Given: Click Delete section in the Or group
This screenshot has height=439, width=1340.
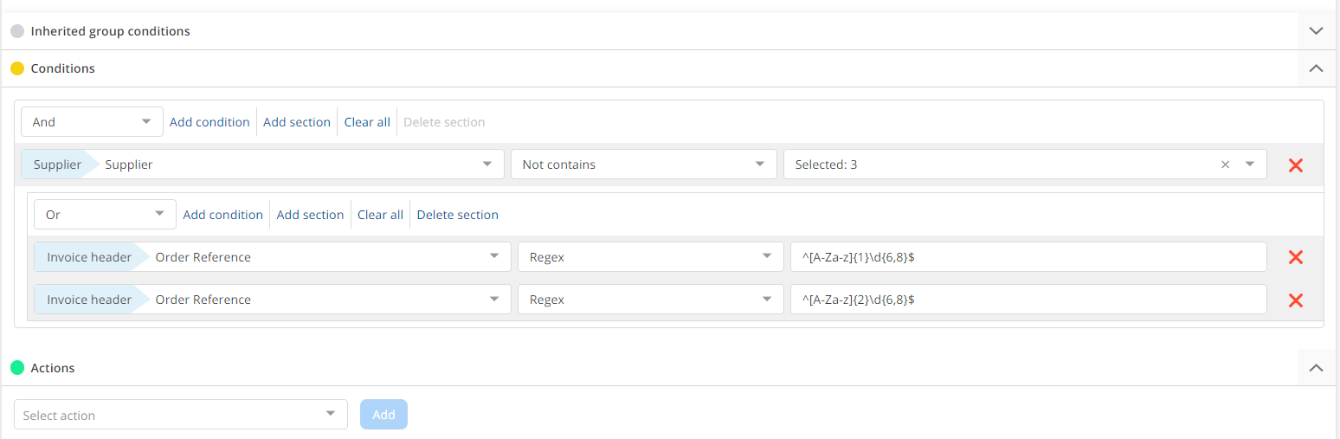Looking at the screenshot, I should 457,215.
